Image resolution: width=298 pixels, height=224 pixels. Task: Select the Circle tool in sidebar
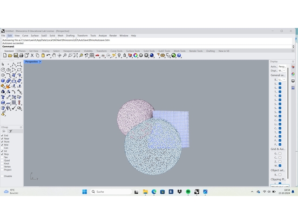(x=3, y=70)
